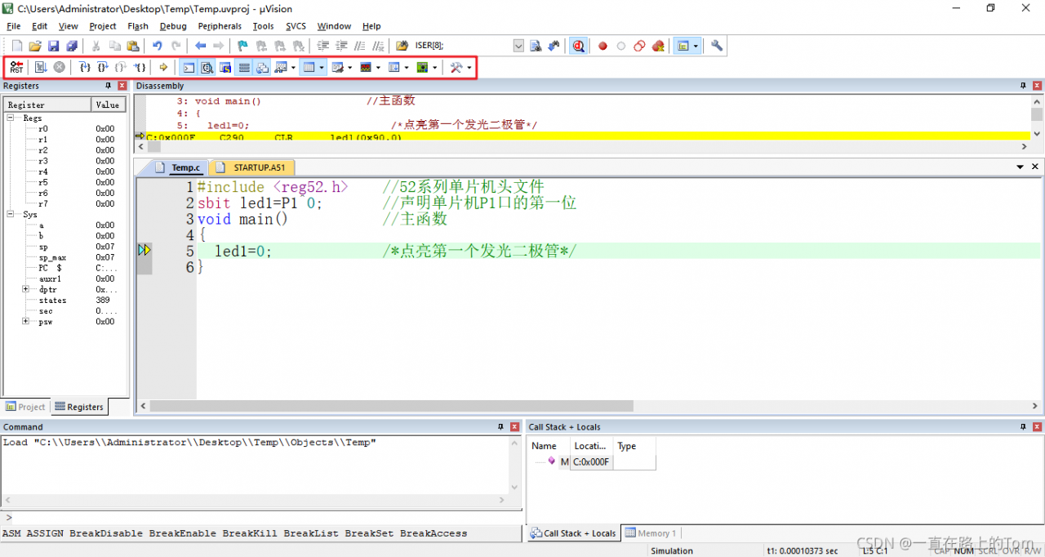Screen dimensions: 1045x557
Task: Expand the psw register node
Action: click(x=25, y=321)
